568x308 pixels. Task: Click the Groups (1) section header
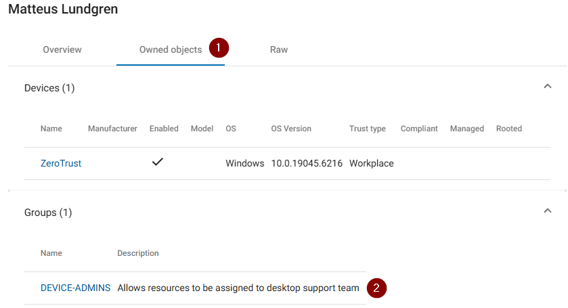pyautogui.click(x=48, y=213)
